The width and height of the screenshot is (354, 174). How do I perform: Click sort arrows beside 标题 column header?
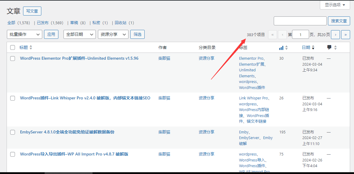tap(31, 47)
